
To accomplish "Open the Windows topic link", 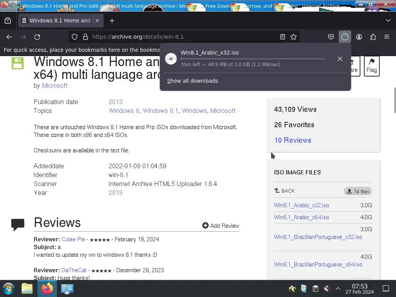I will (194, 111).
